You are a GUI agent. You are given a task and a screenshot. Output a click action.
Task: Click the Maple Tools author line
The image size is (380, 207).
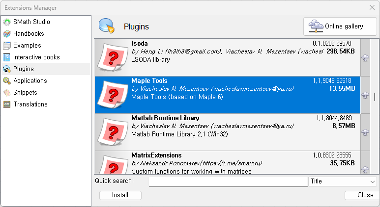tap(212, 89)
